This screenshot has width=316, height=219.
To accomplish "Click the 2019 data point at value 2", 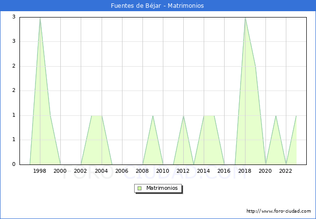I will [x=256, y=67].
